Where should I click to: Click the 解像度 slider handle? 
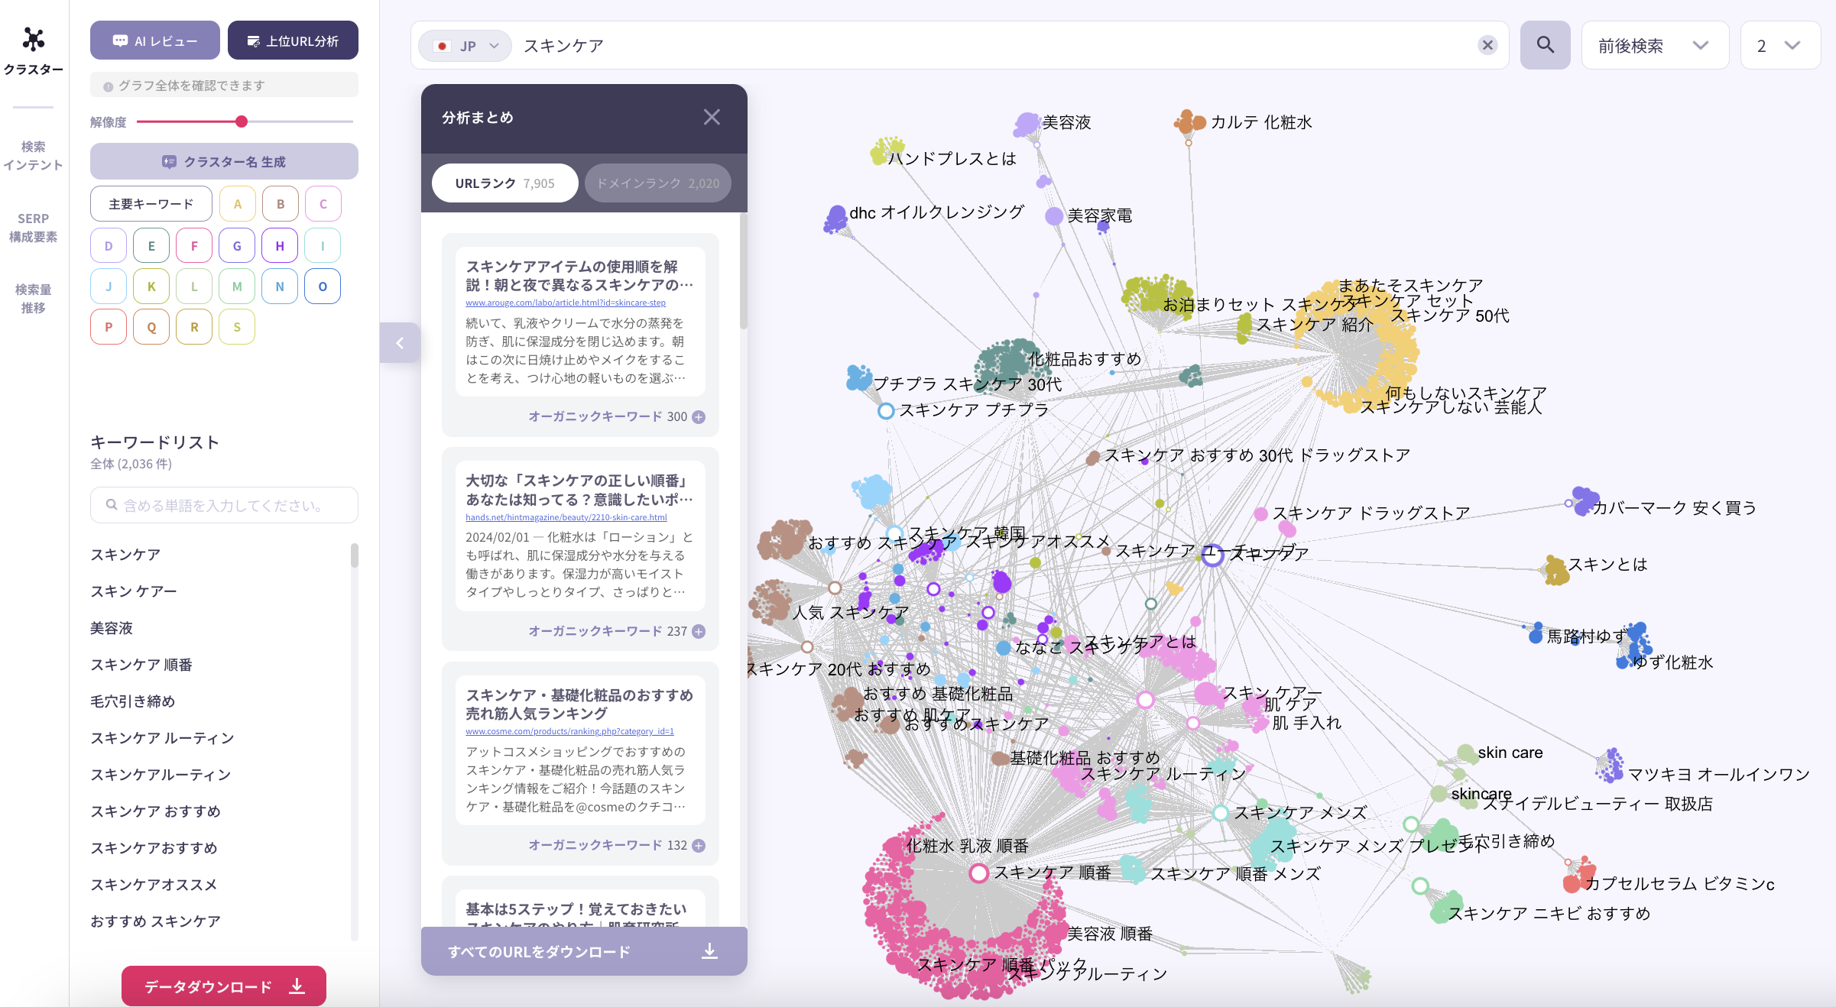tap(242, 121)
